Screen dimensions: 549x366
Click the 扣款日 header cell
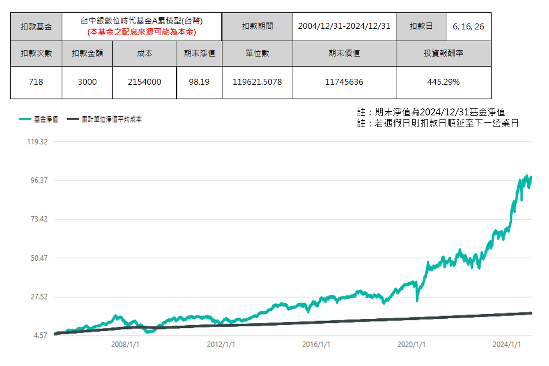[x=421, y=27]
